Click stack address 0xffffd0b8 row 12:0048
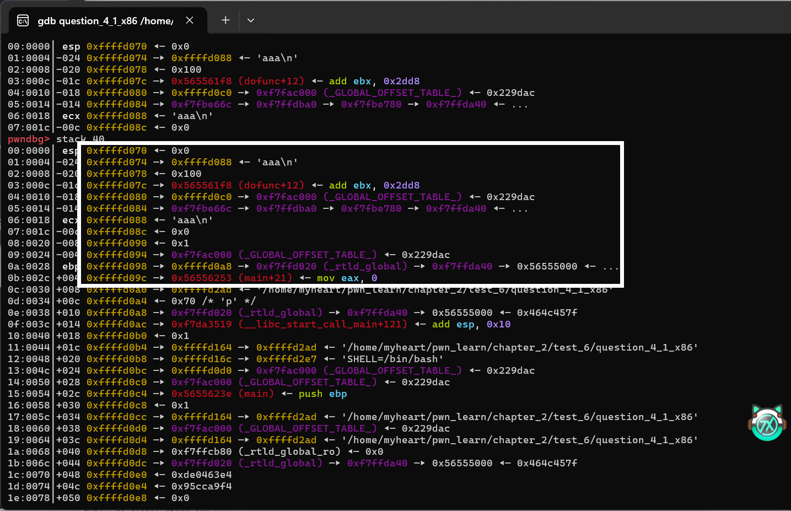 pos(117,359)
